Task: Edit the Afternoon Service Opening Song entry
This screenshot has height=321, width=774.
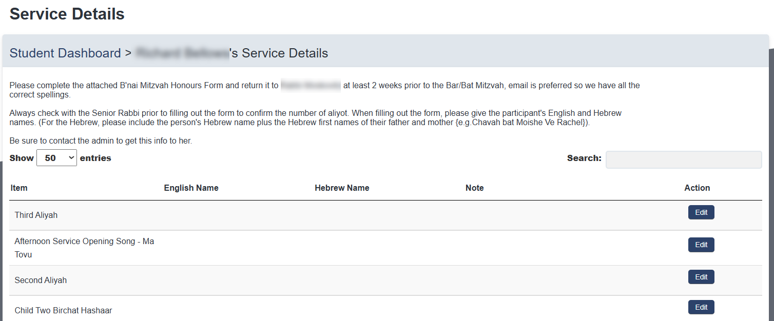Action: coord(701,245)
